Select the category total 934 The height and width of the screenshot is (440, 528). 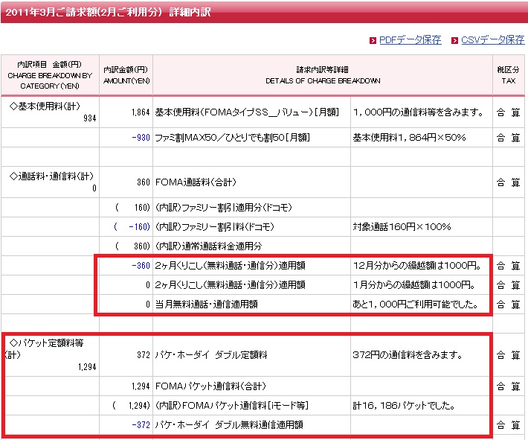coord(90,118)
